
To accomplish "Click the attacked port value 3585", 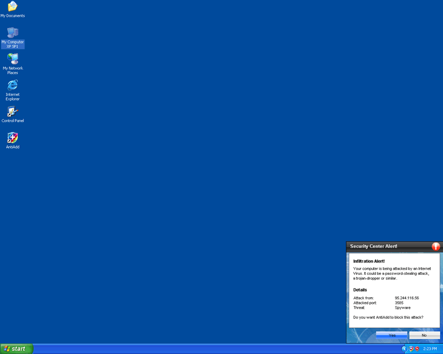I will (399, 303).
